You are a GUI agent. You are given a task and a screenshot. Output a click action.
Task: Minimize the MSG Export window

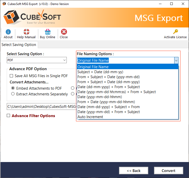(160, 4)
